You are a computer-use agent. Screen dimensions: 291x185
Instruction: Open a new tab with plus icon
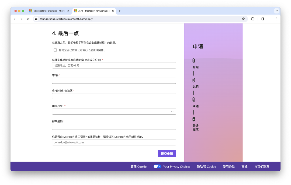click(x=120, y=11)
